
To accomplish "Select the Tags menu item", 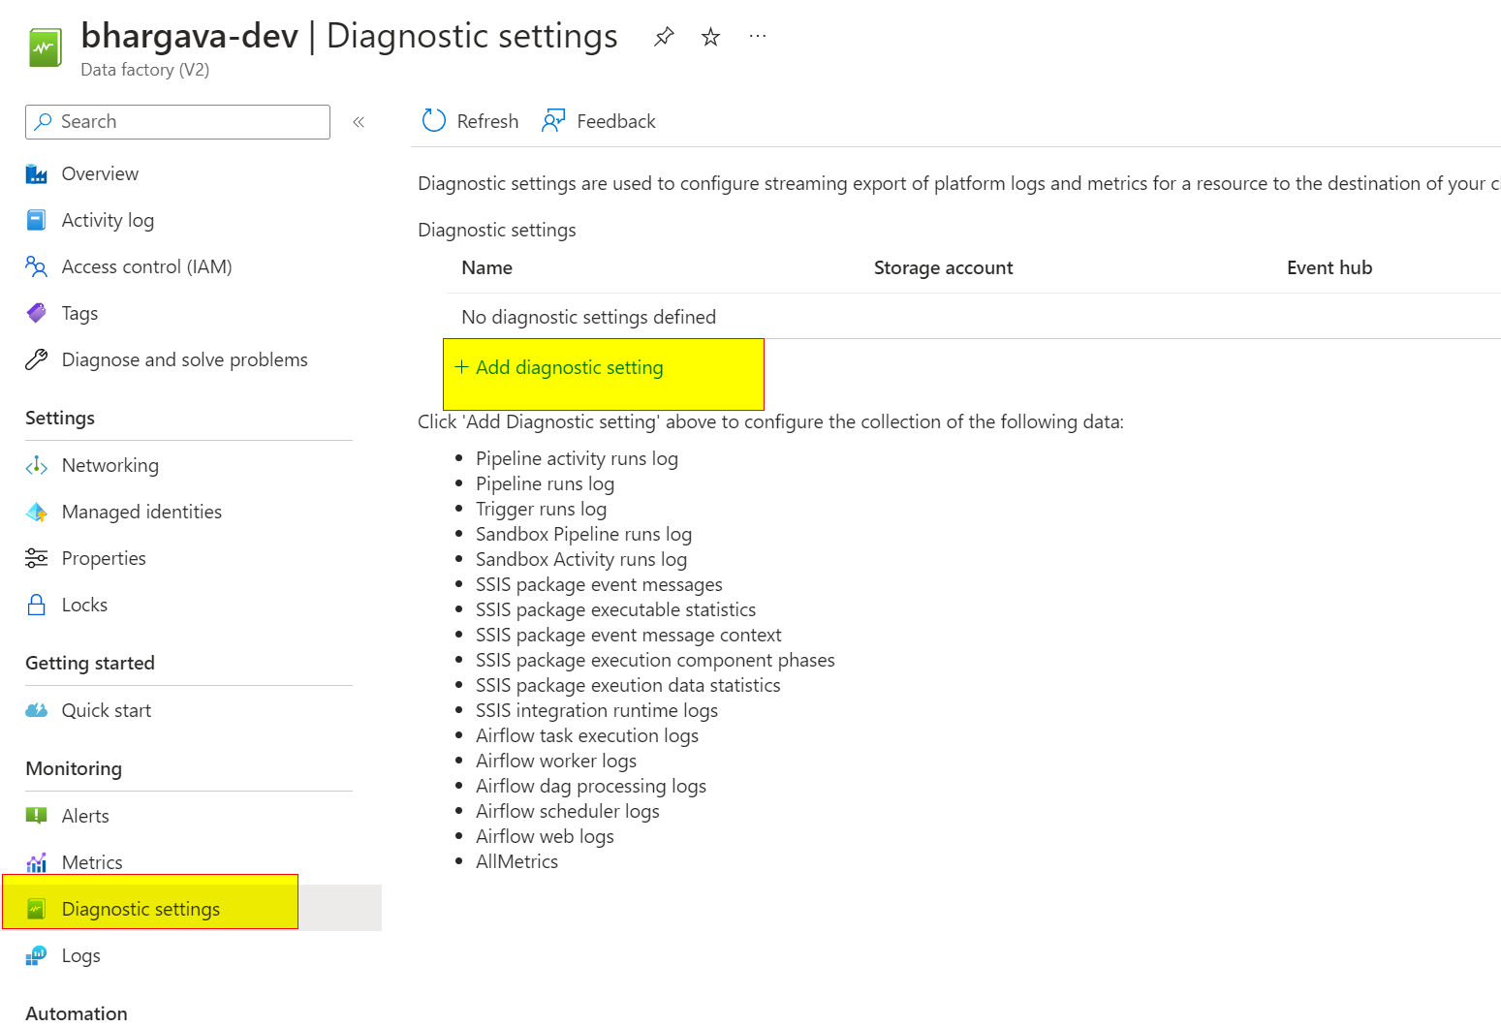I will click(79, 314).
